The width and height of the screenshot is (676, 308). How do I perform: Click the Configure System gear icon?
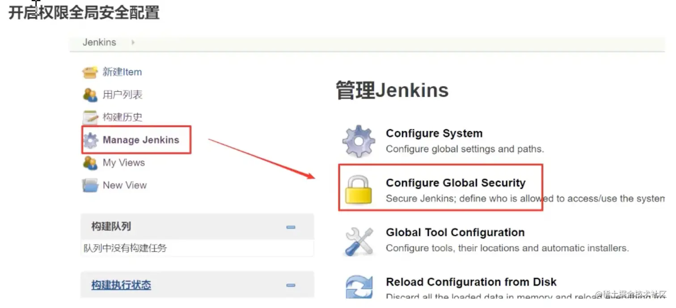click(x=359, y=142)
